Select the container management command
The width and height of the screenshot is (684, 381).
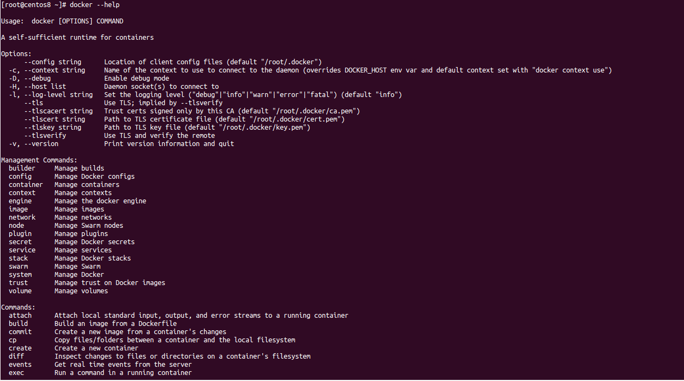point(26,185)
